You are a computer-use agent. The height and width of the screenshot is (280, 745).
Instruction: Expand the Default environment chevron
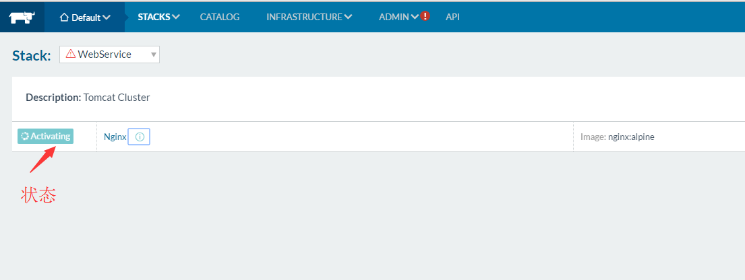[107, 18]
